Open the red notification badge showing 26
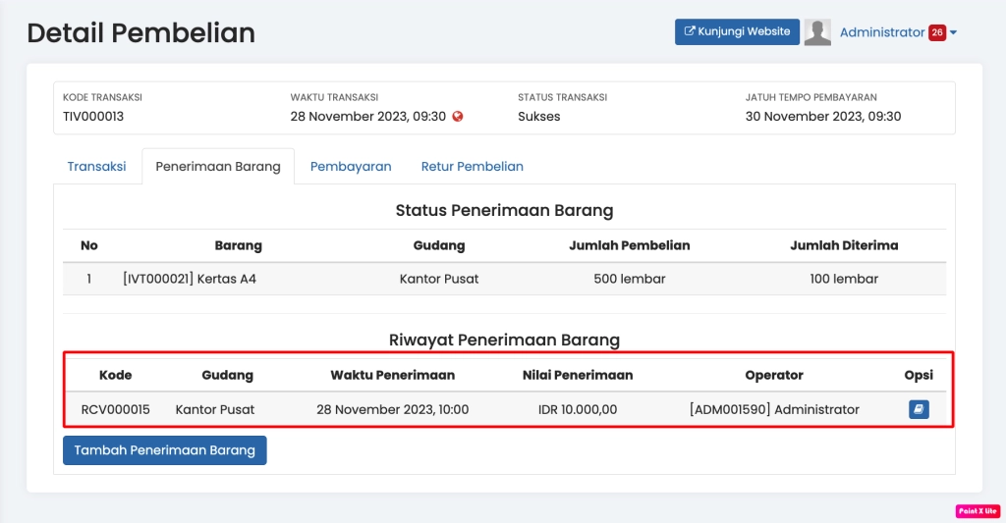The width and height of the screenshot is (1006, 523). [936, 32]
